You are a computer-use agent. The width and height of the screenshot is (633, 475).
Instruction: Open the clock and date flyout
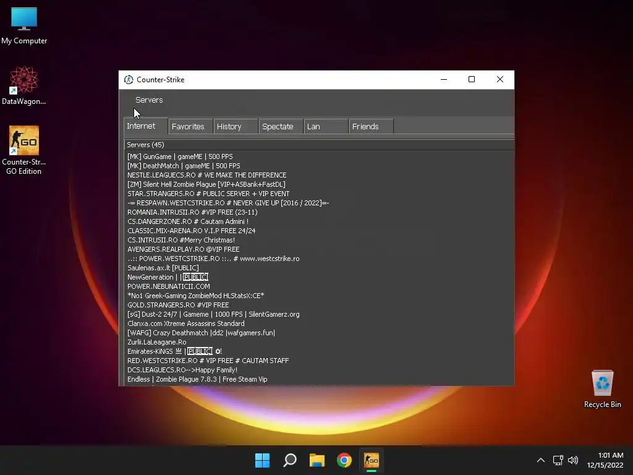605,460
